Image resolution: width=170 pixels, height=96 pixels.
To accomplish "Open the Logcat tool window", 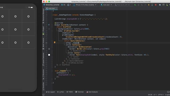I will pos(50,92).
